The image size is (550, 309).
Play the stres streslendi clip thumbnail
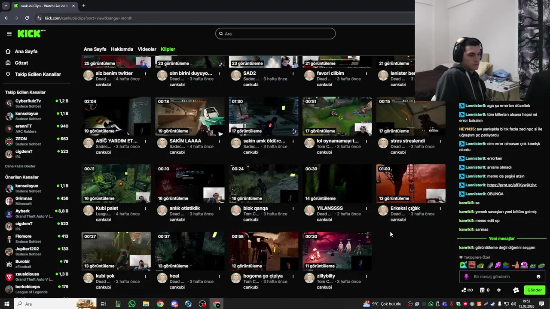click(411, 116)
